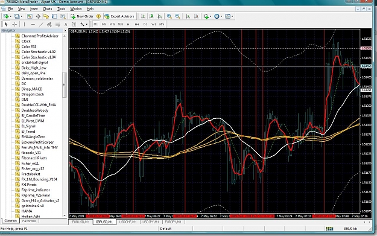
Task: Open the Profiles toolbar icon
Action: point(17,16)
